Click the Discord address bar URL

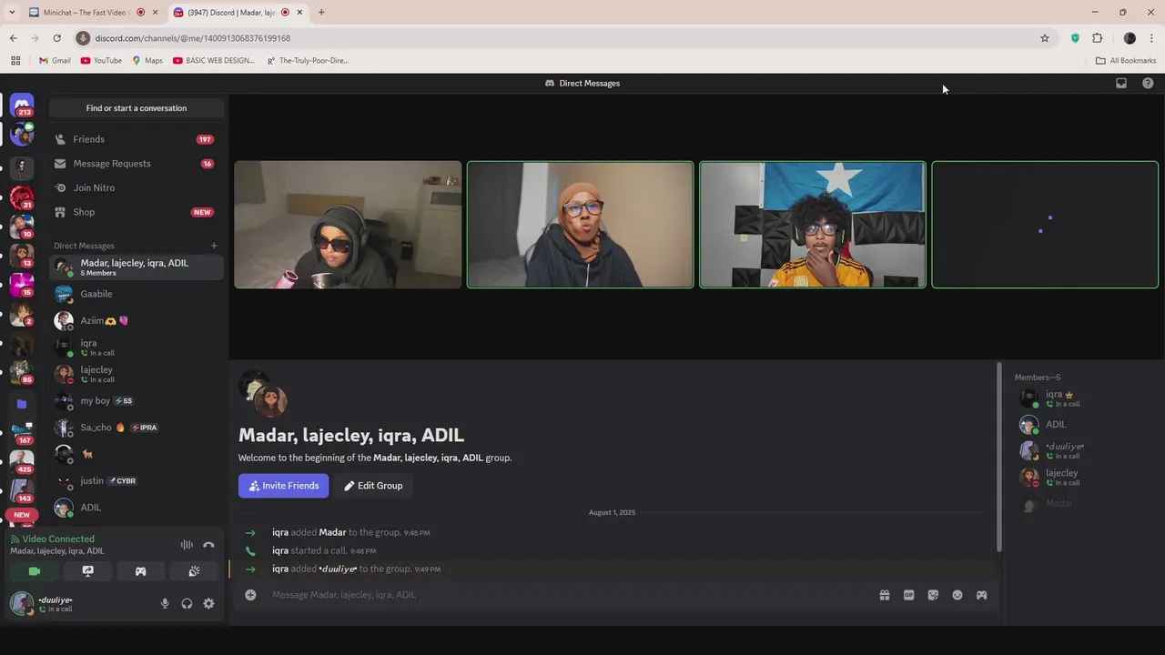(x=193, y=38)
